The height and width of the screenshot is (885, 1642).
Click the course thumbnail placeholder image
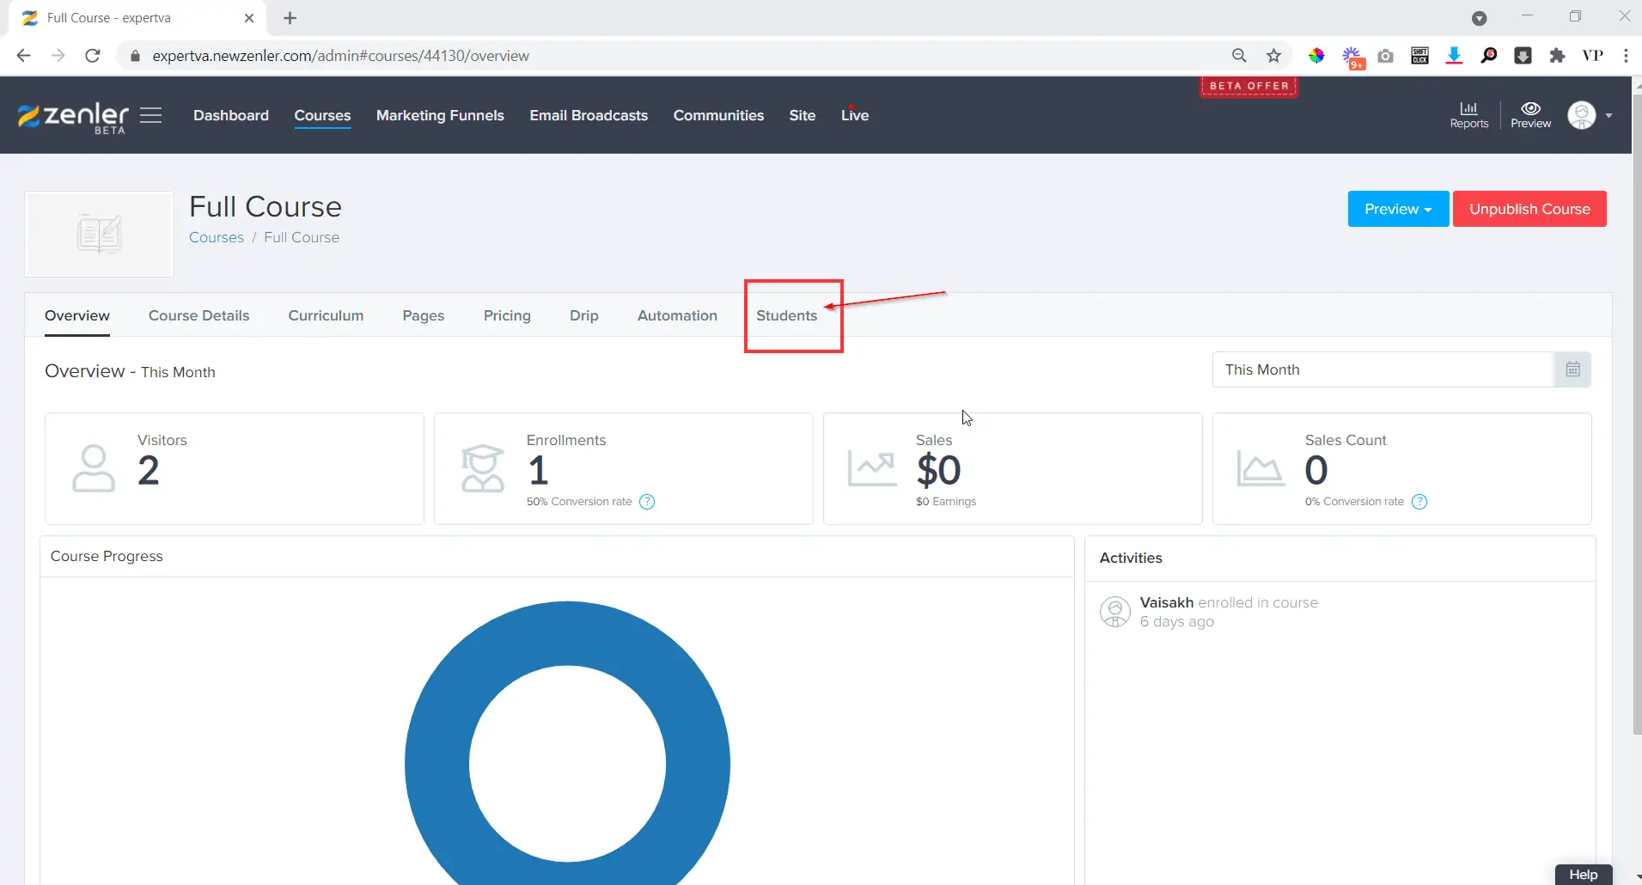[x=100, y=234]
